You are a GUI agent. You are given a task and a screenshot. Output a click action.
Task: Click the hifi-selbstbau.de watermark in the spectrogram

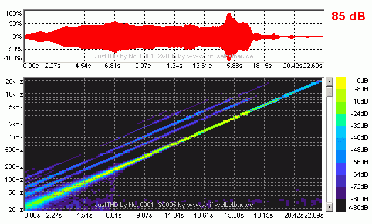coord(174,205)
